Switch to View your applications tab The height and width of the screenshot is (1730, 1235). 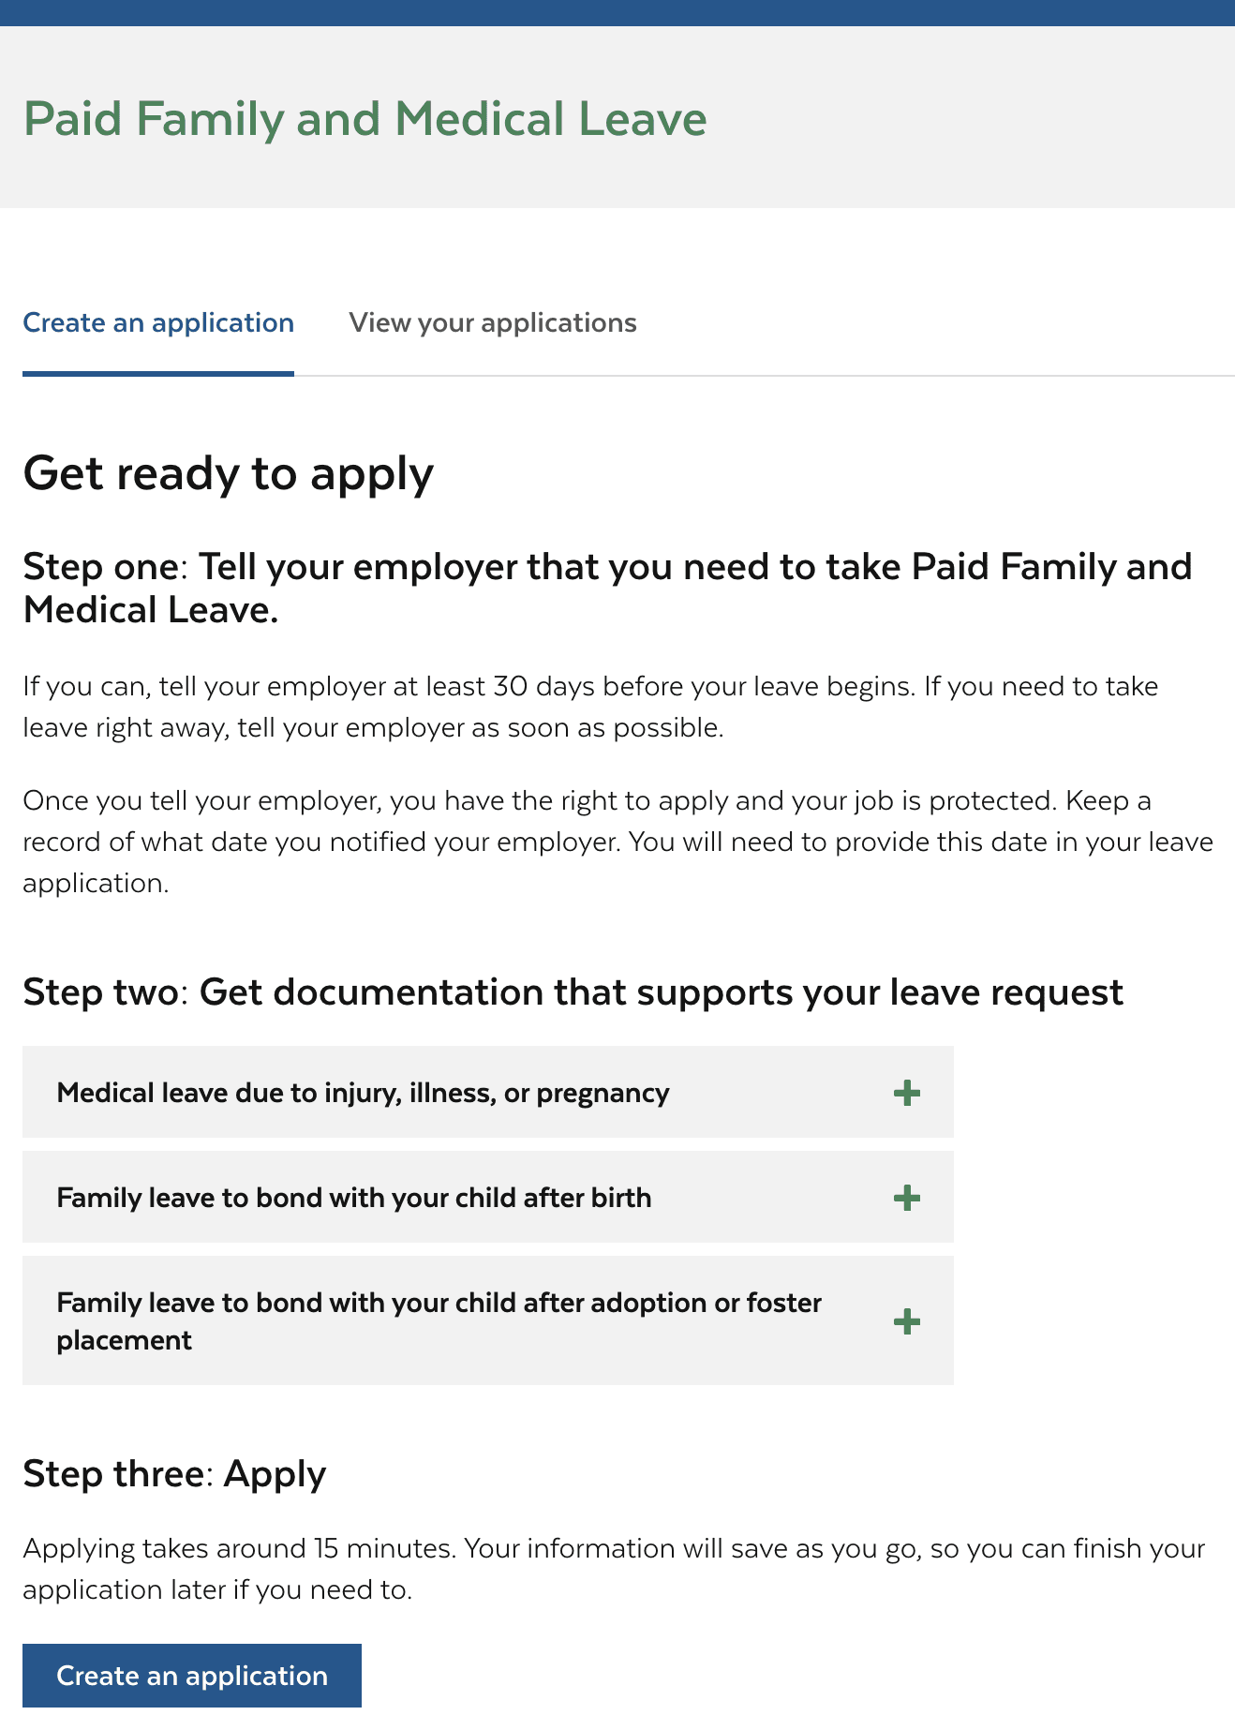[x=493, y=322]
